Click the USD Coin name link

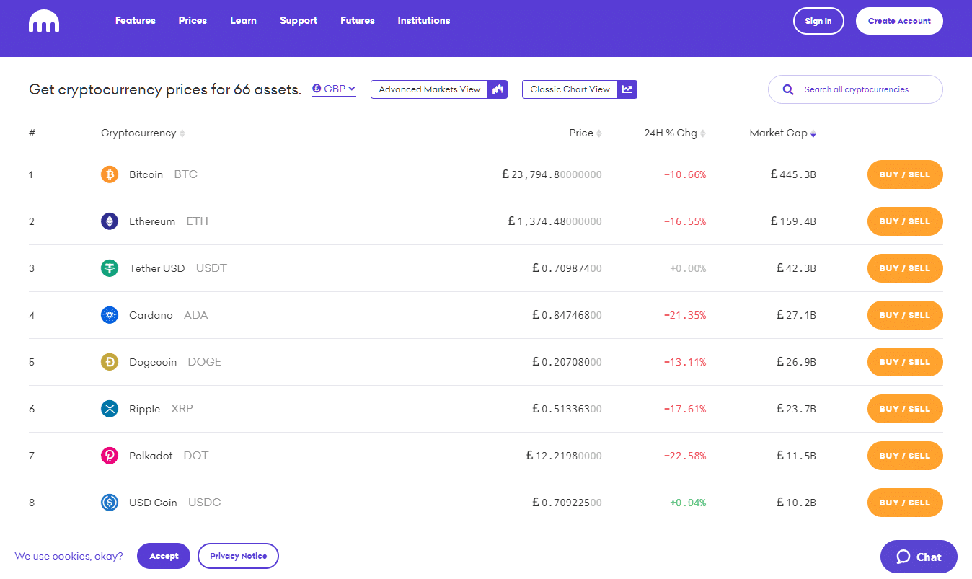click(153, 503)
